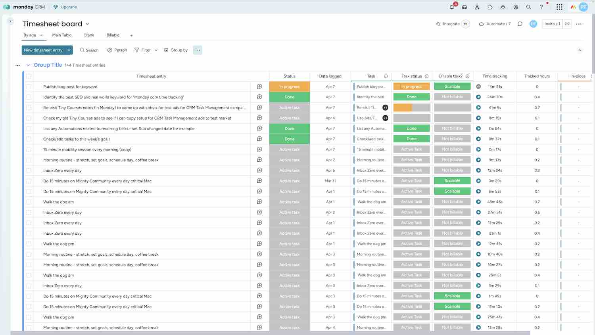Screen dimensions: 595x335
Task: Tick the checkbox for Publish blog post row
Action: tap(29, 87)
